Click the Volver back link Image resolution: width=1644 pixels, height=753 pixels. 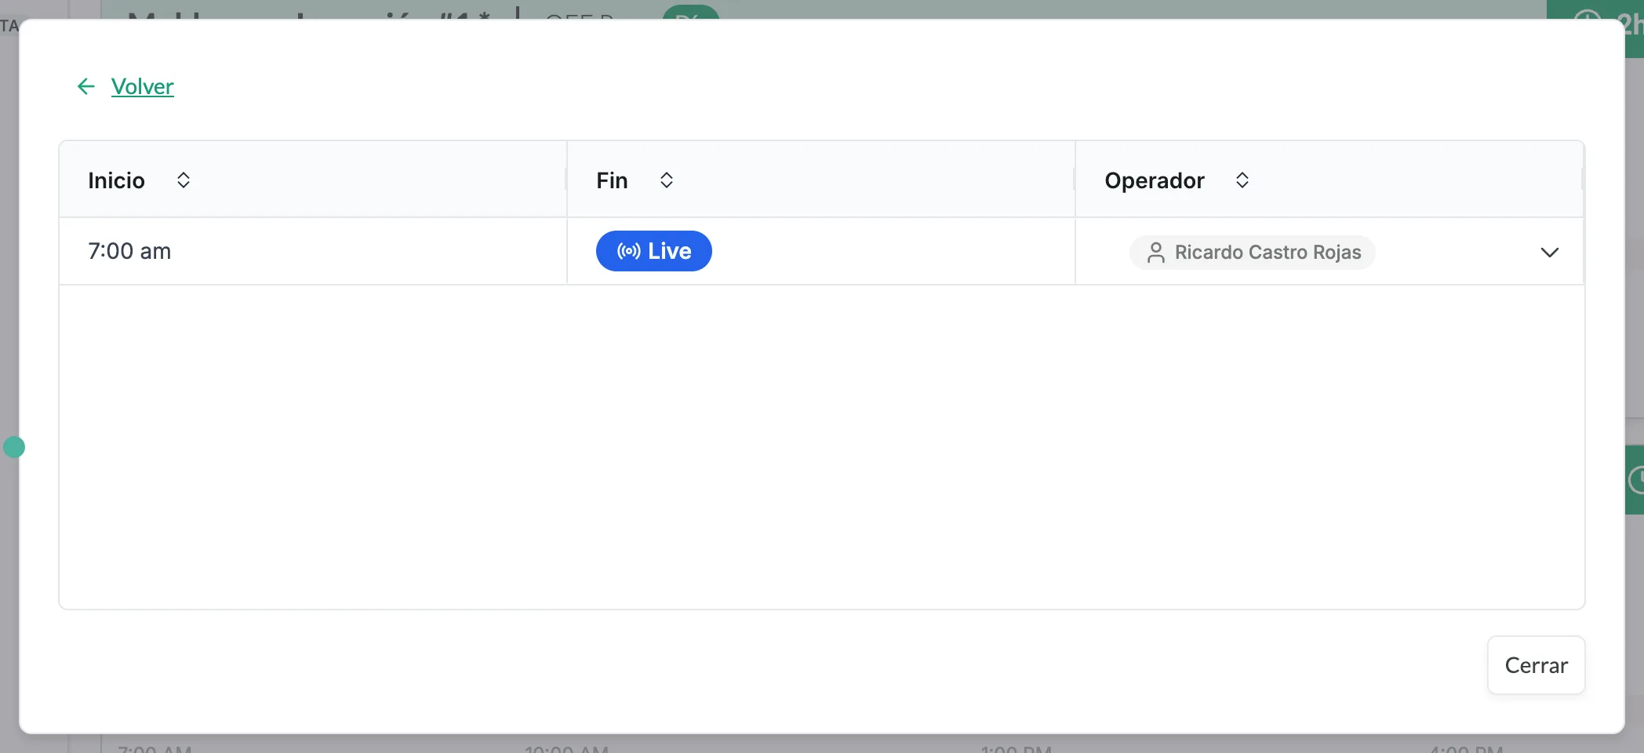[x=142, y=86]
